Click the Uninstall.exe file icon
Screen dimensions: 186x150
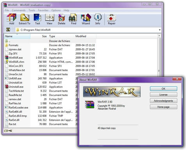pyautogui.click(x=7, y=87)
